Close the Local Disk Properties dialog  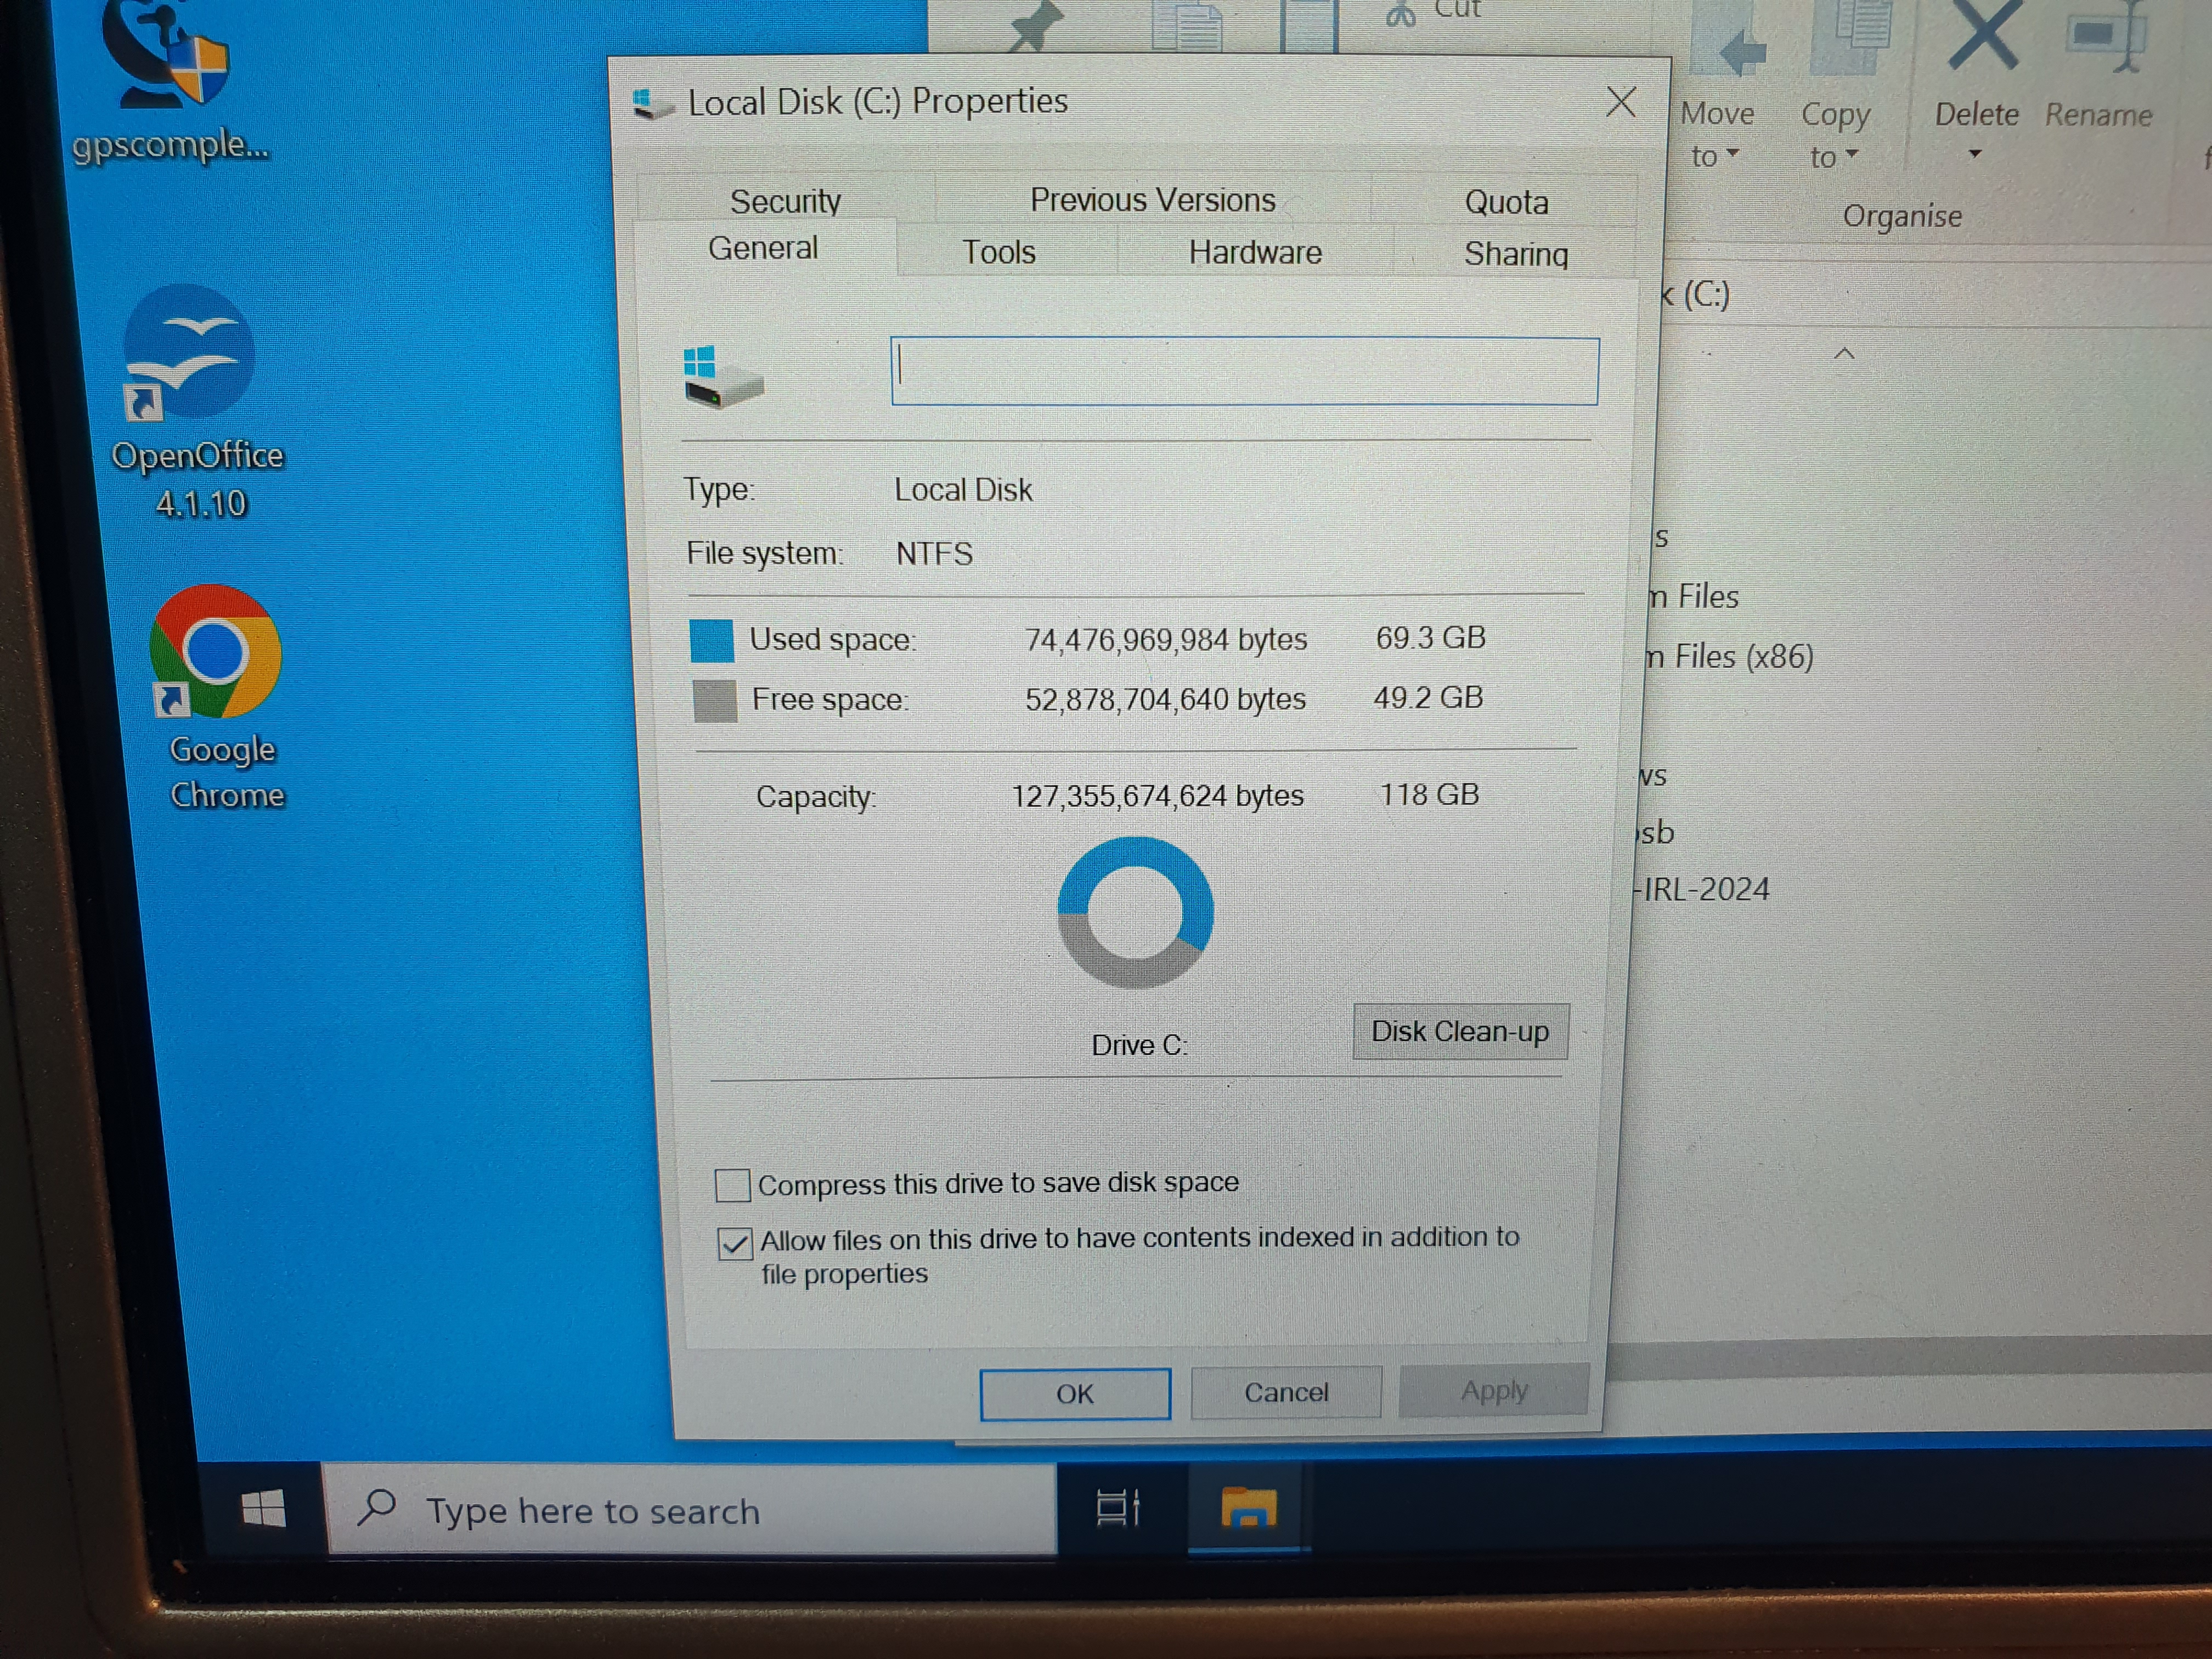click(x=1621, y=101)
